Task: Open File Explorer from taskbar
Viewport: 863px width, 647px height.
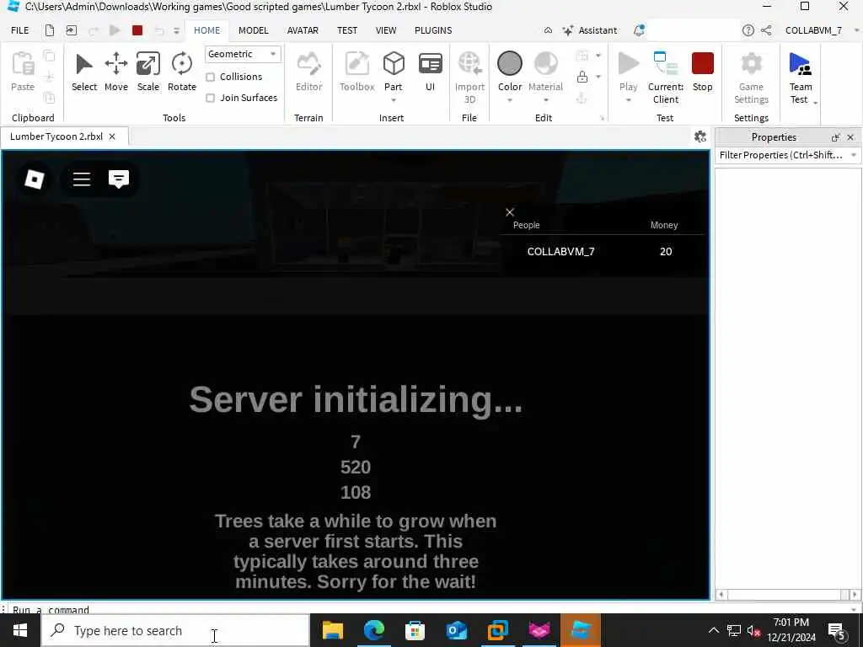Action: point(332,630)
